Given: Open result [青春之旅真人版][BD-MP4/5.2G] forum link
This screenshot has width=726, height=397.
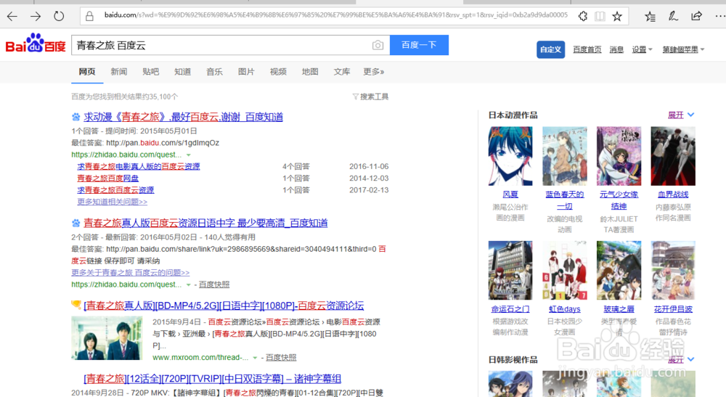Looking at the screenshot, I should [x=224, y=306].
